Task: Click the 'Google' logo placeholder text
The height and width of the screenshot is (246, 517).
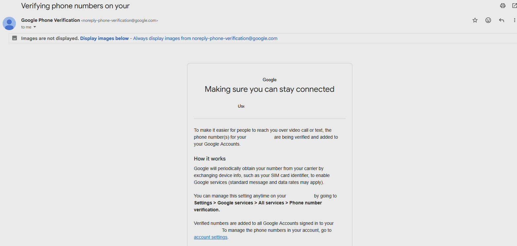Action: click(270, 80)
